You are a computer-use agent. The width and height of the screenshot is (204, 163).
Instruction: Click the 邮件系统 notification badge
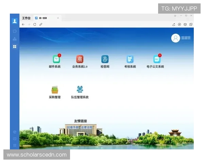tap(59, 55)
